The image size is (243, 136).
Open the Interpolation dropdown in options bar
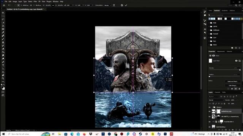pyautogui.click(x=107, y=5)
